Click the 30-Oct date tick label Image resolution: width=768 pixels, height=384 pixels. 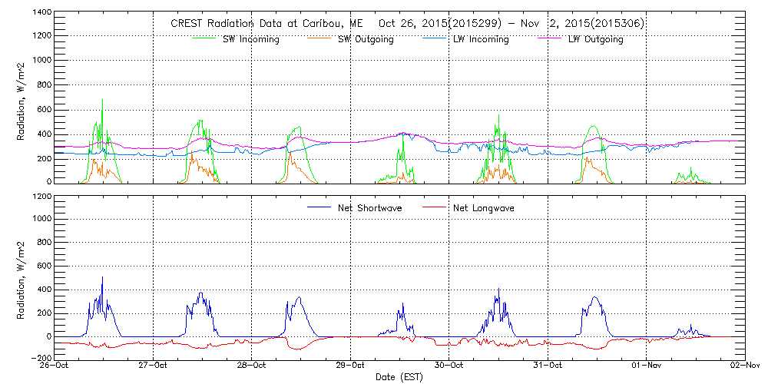[x=449, y=367]
